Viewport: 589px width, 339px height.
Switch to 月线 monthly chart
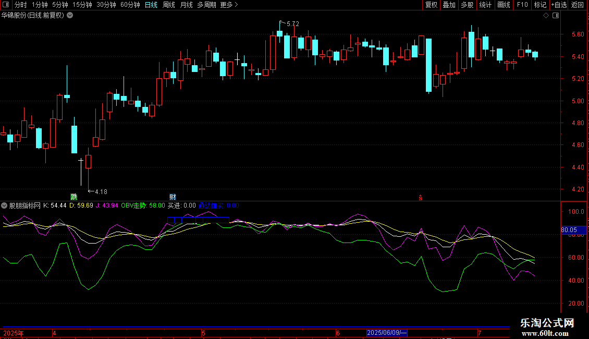tap(186, 5)
